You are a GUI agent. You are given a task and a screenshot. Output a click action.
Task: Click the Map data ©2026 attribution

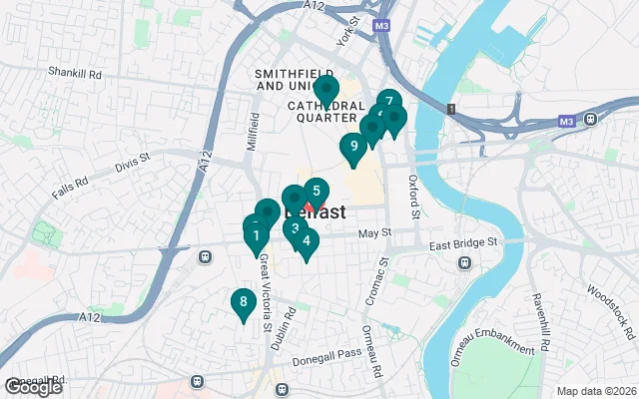point(596,392)
